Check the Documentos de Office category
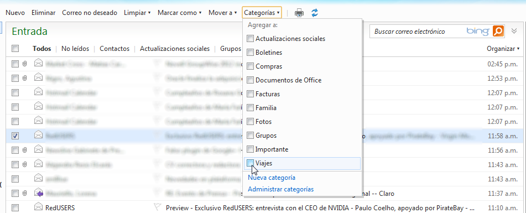The width and height of the screenshot is (526, 213). (250, 80)
